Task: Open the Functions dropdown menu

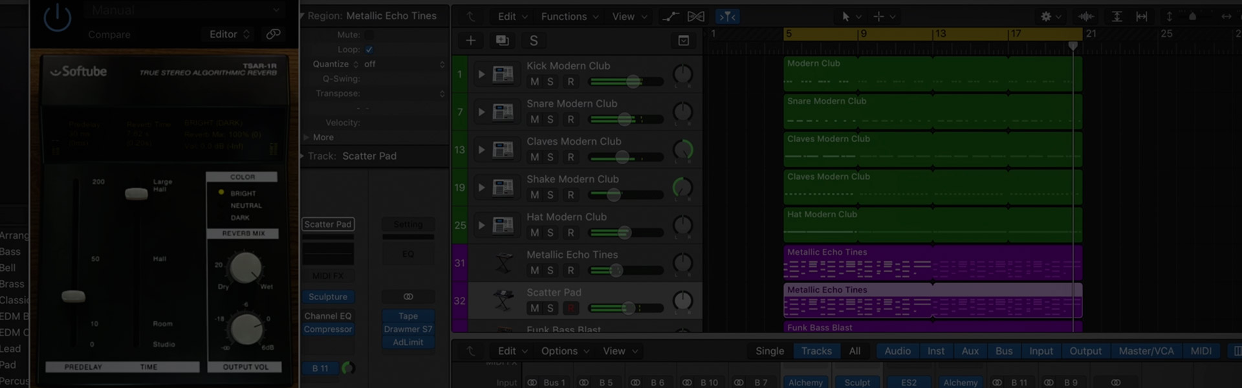Action: coord(569,17)
